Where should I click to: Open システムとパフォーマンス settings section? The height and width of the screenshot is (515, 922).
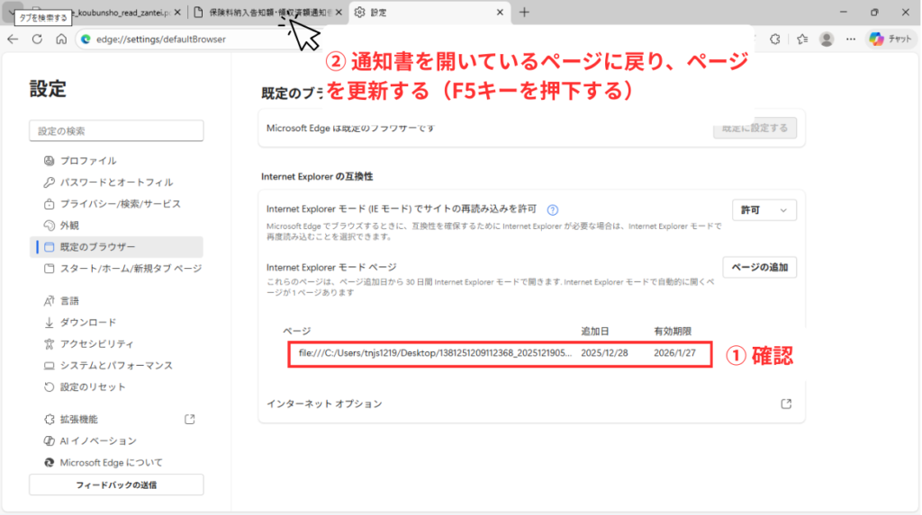coord(116,366)
